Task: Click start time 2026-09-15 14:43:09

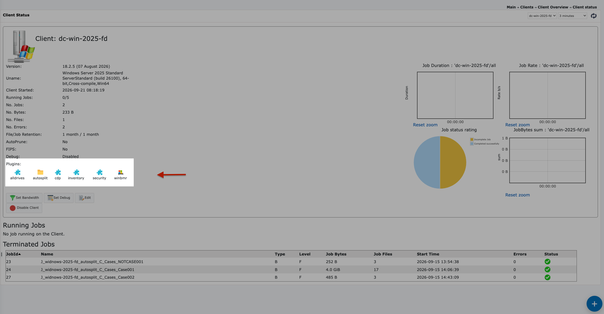Action: click(438, 277)
